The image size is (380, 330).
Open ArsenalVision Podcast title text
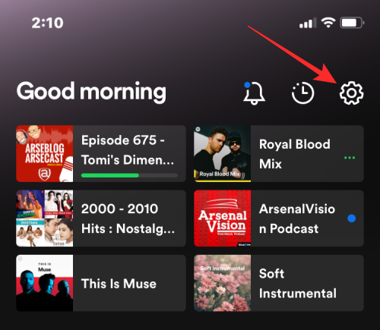click(297, 218)
